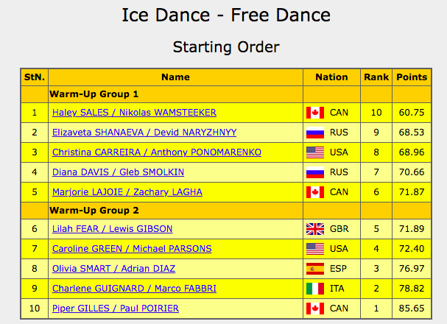
Task: Click the Spanish flag icon for ESP
Action: [x=315, y=269]
